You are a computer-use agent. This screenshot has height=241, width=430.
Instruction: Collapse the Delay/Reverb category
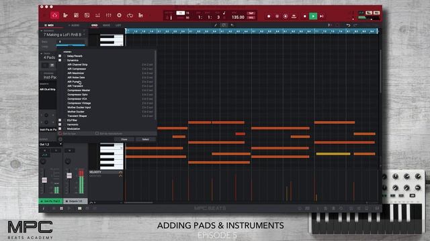click(60, 56)
